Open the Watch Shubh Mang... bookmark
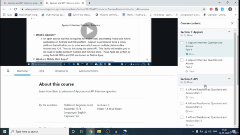 [x=27, y=15]
